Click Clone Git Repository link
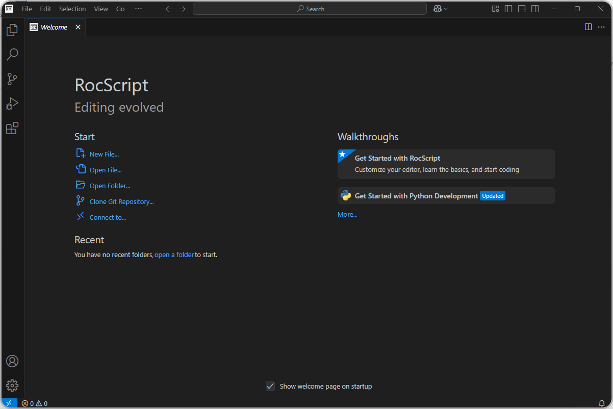 point(121,201)
